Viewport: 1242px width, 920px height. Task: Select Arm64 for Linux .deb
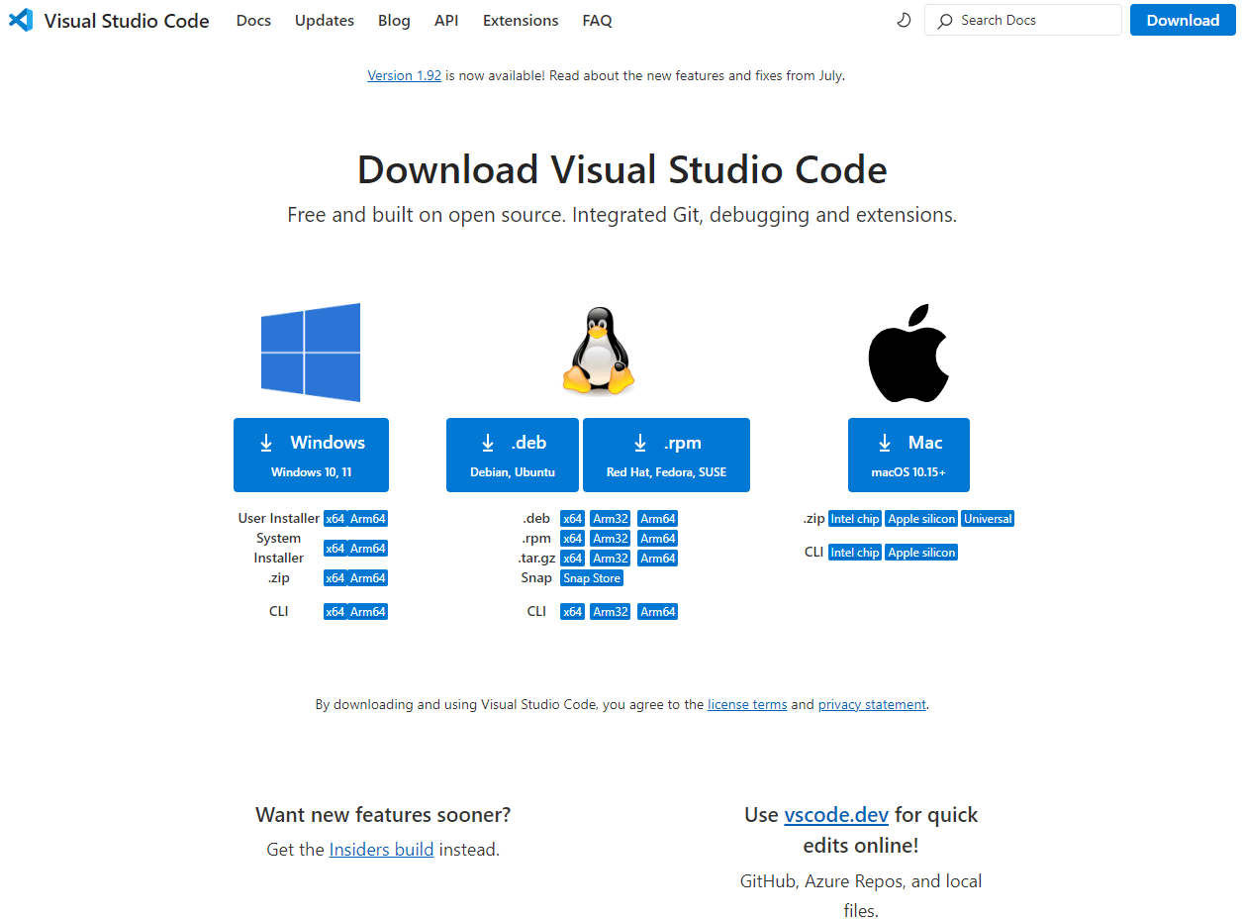pyautogui.click(x=657, y=519)
